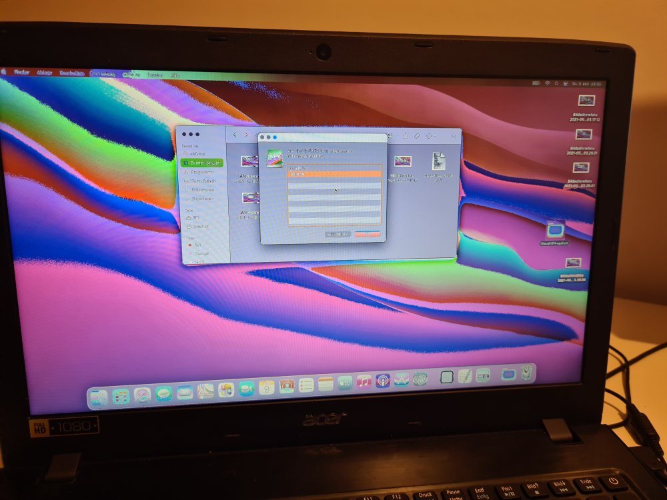Click the orange confirm button in dialog
This screenshot has height=500, width=667.
pos(368,234)
